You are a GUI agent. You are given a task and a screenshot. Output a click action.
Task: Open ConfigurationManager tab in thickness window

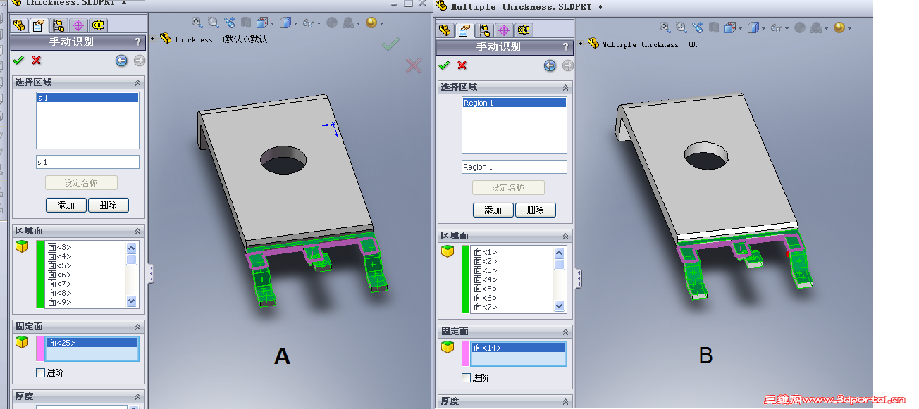(59, 25)
